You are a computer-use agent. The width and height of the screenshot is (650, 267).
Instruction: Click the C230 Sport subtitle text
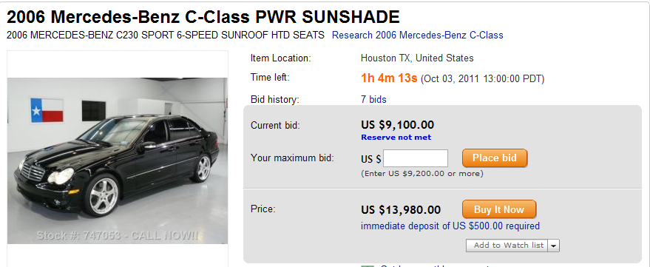166,36
